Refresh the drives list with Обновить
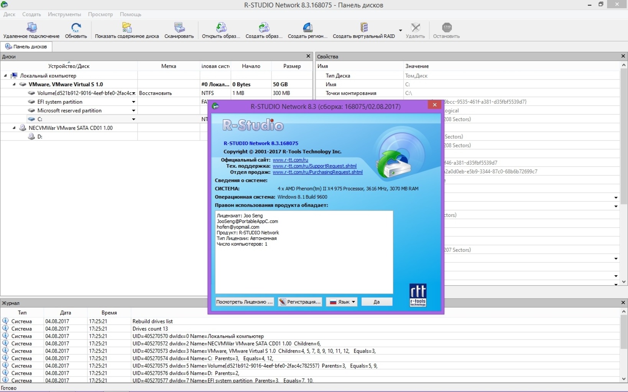628x392 pixels. coord(76,30)
